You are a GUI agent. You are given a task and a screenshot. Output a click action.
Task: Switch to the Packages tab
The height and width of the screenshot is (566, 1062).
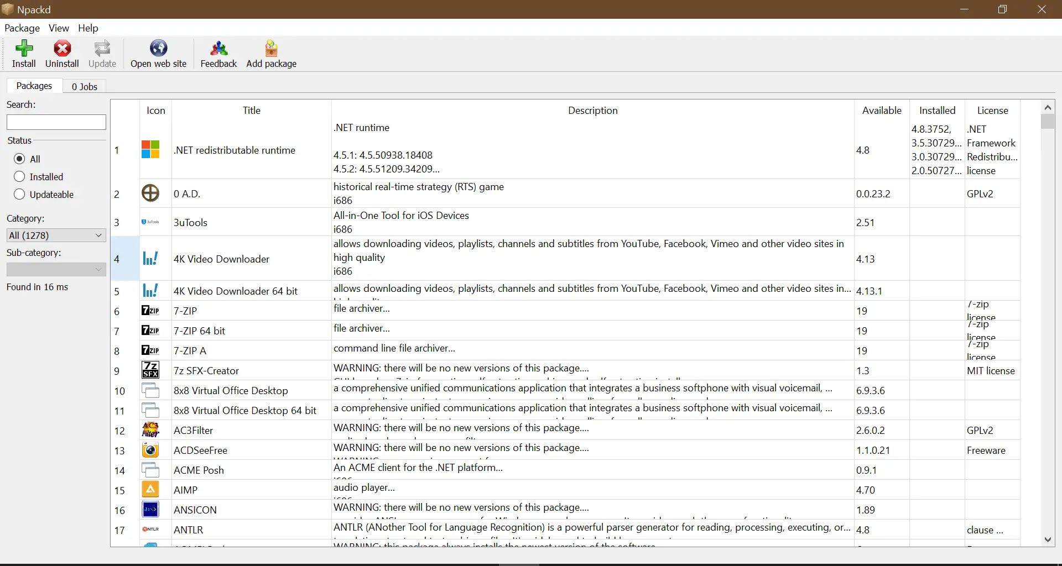(x=34, y=86)
